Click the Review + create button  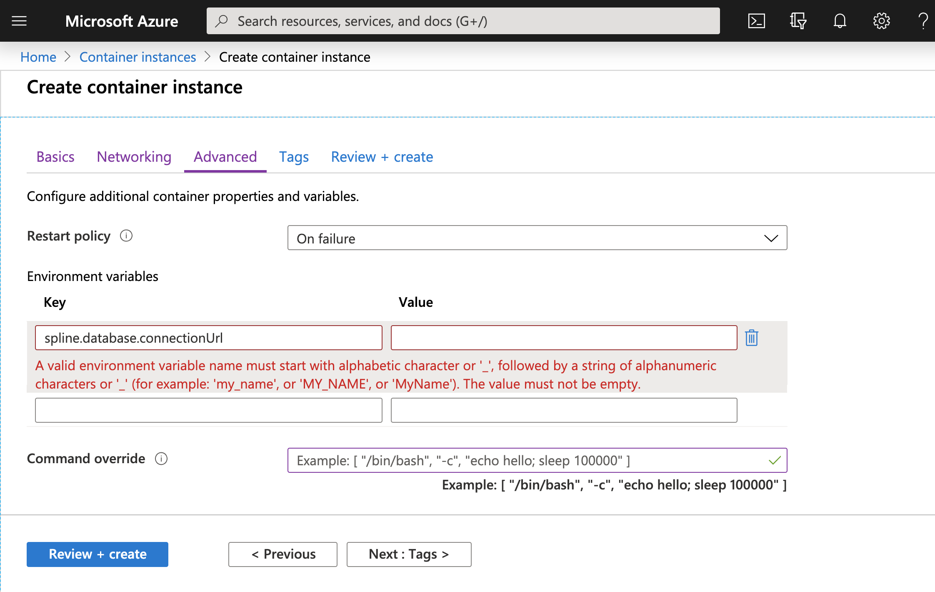click(97, 554)
